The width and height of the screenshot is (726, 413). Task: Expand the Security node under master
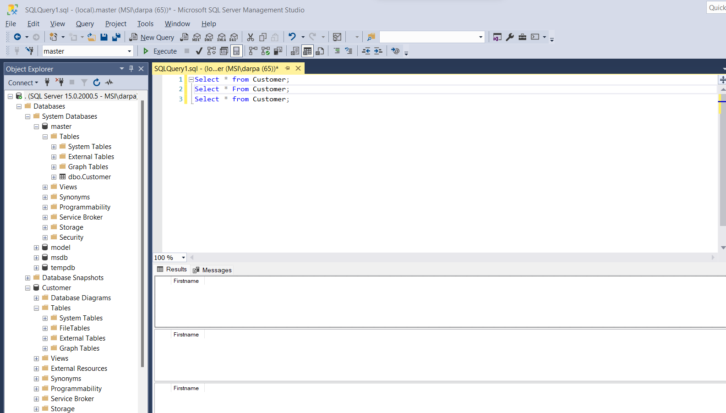coord(45,237)
